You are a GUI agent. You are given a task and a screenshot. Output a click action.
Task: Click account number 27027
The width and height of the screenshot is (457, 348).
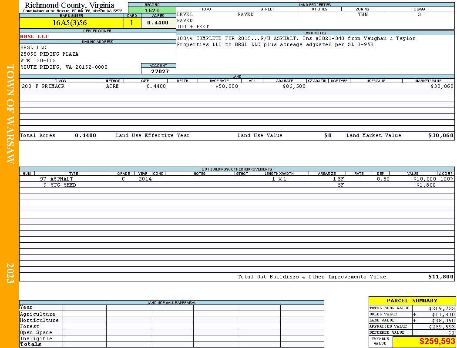point(160,71)
